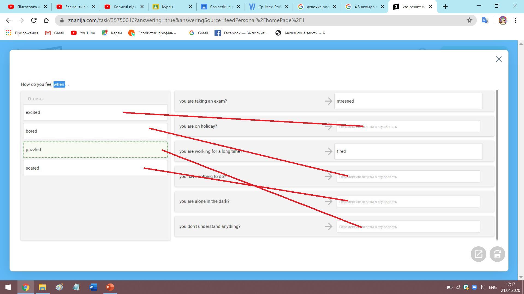
Task: Open PowerPoint from the Windows taskbar
Action: coord(110,287)
